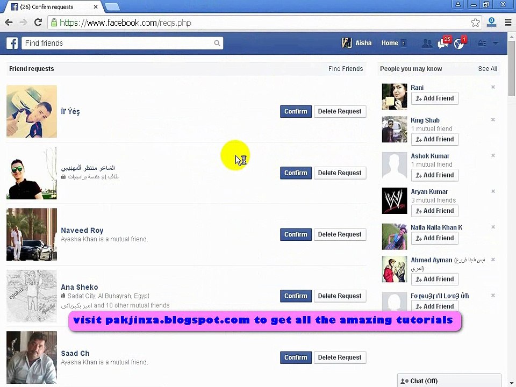Open Saad Ch's profile name
516x387 pixels.
click(75, 354)
